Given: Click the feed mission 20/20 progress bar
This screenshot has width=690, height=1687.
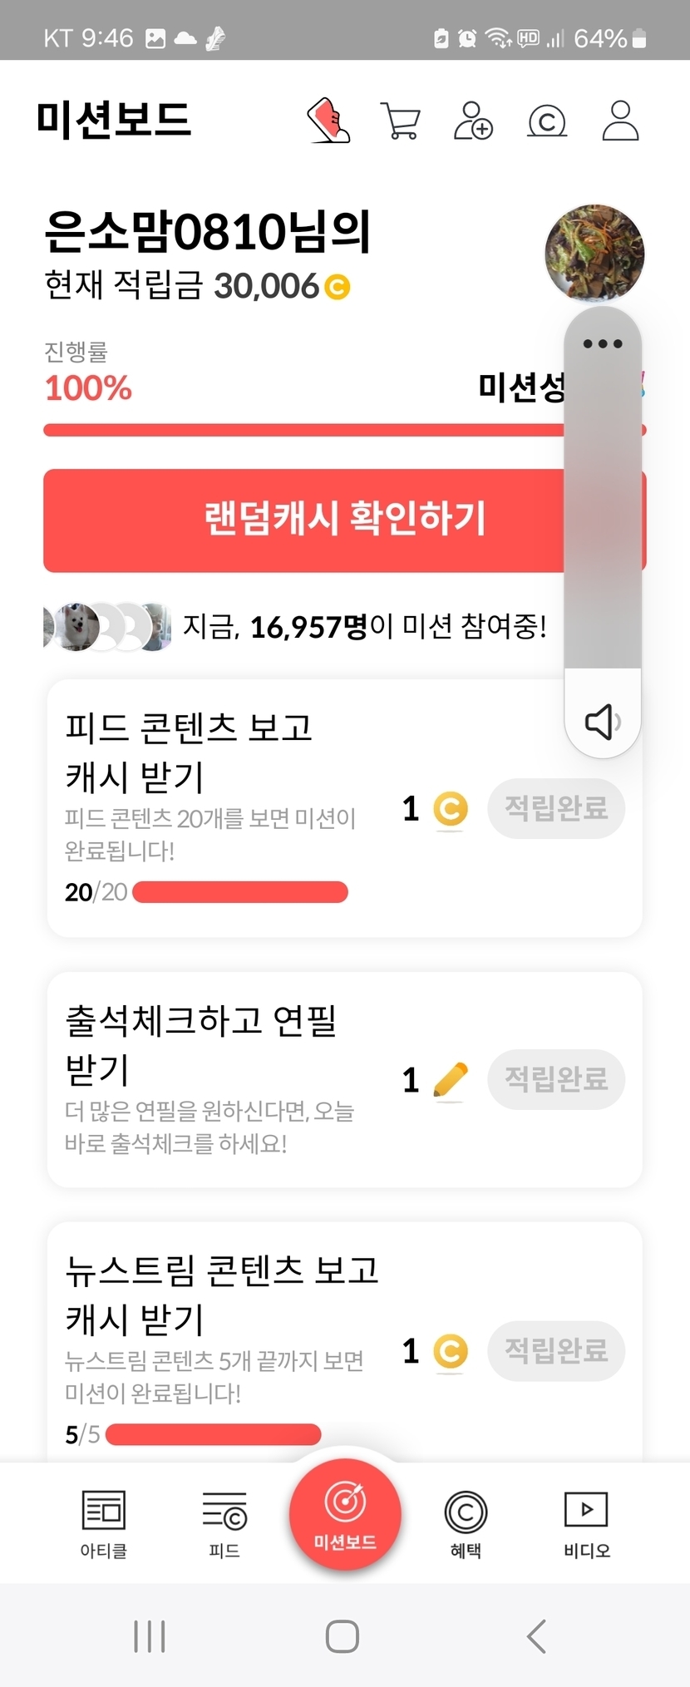Looking at the screenshot, I should (x=239, y=892).
